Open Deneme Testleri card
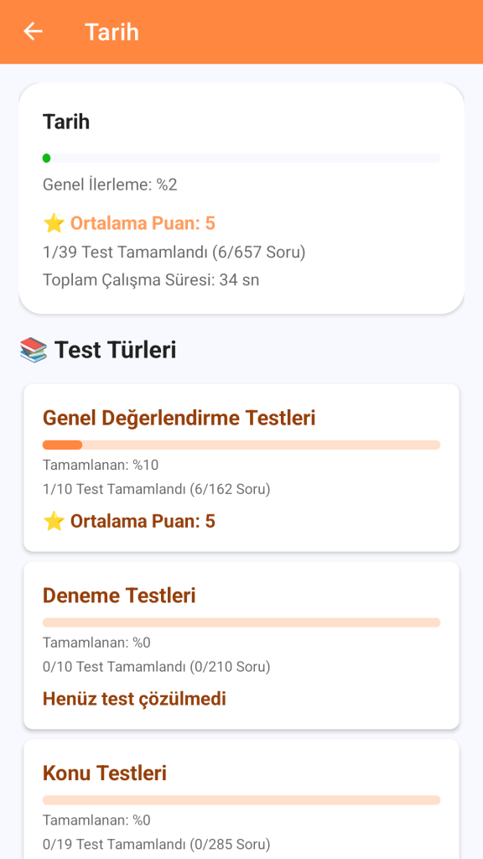The width and height of the screenshot is (483, 859). pos(241,645)
